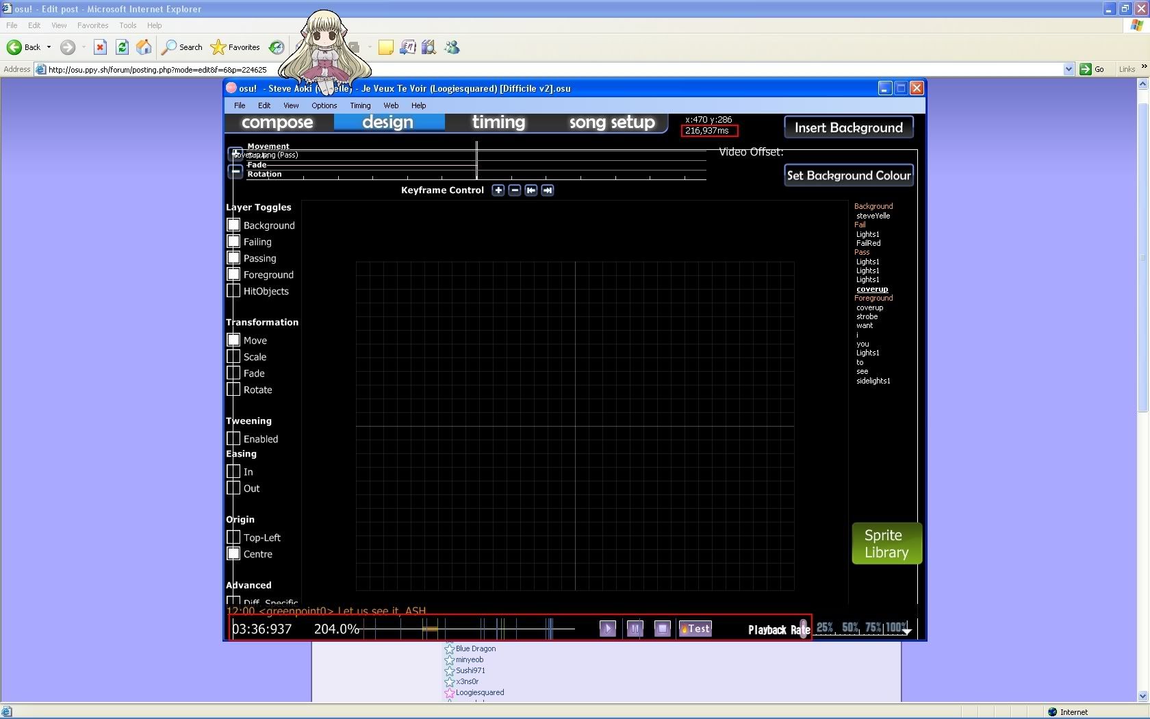Open Blue Dragon user link
Image resolution: width=1150 pixels, height=719 pixels.
click(x=476, y=648)
